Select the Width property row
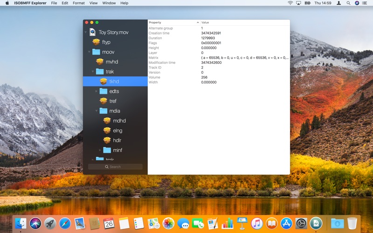373x233 pixels. (x=219, y=82)
